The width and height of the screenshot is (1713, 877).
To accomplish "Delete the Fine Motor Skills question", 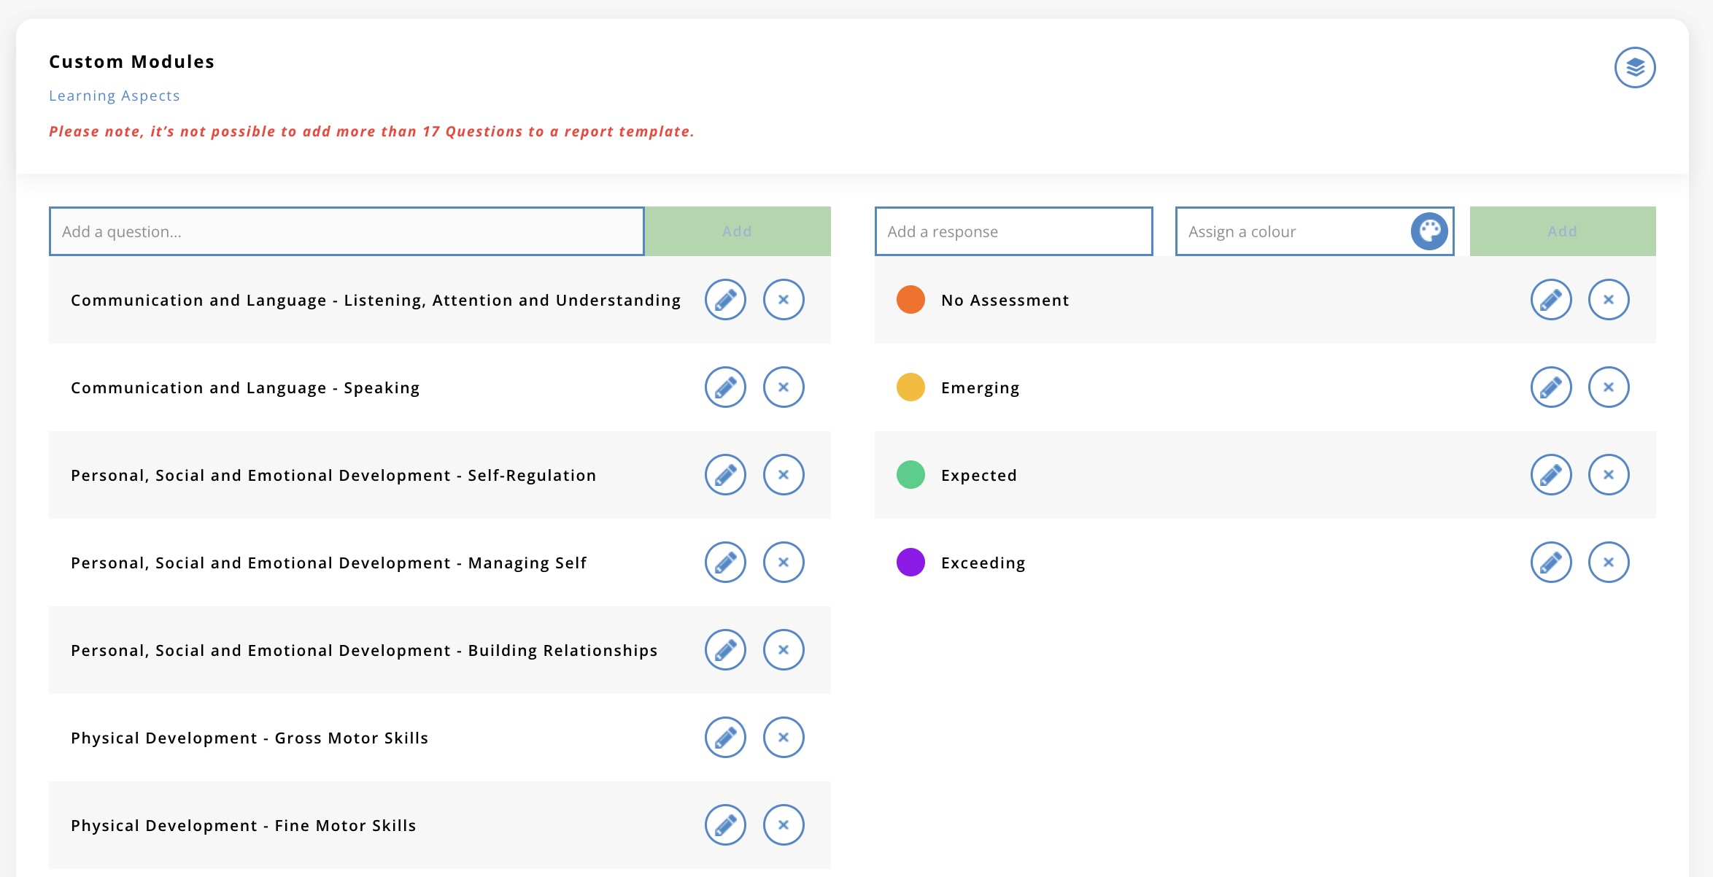I will [x=784, y=825].
